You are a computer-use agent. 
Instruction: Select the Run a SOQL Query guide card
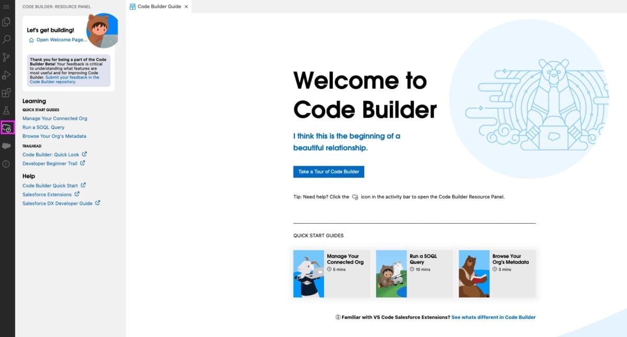[414, 274]
